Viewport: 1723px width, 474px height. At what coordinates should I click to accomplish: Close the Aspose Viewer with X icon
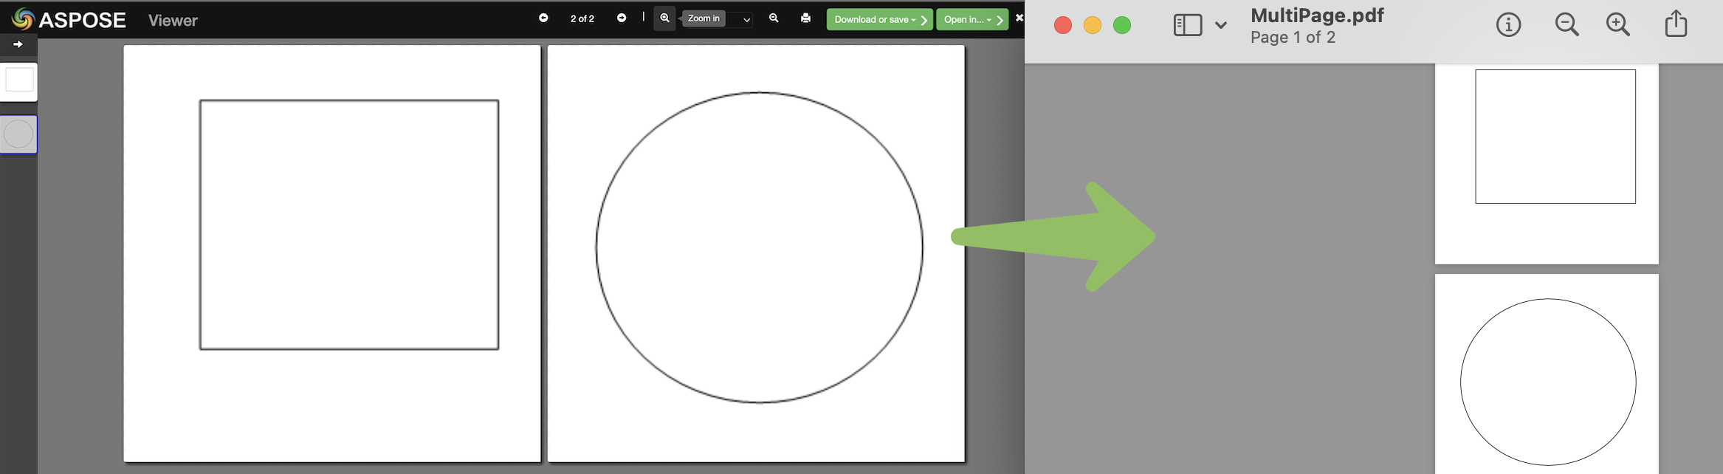coord(1019,18)
